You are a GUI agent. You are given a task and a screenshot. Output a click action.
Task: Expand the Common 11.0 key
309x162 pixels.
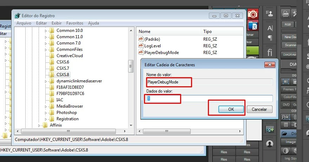point(46,37)
